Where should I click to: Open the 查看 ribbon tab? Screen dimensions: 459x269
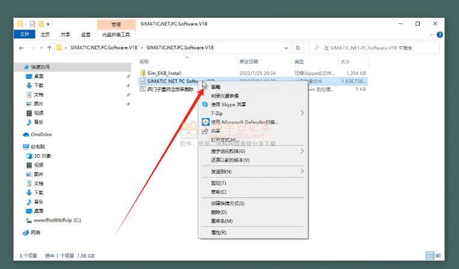(x=86, y=34)
